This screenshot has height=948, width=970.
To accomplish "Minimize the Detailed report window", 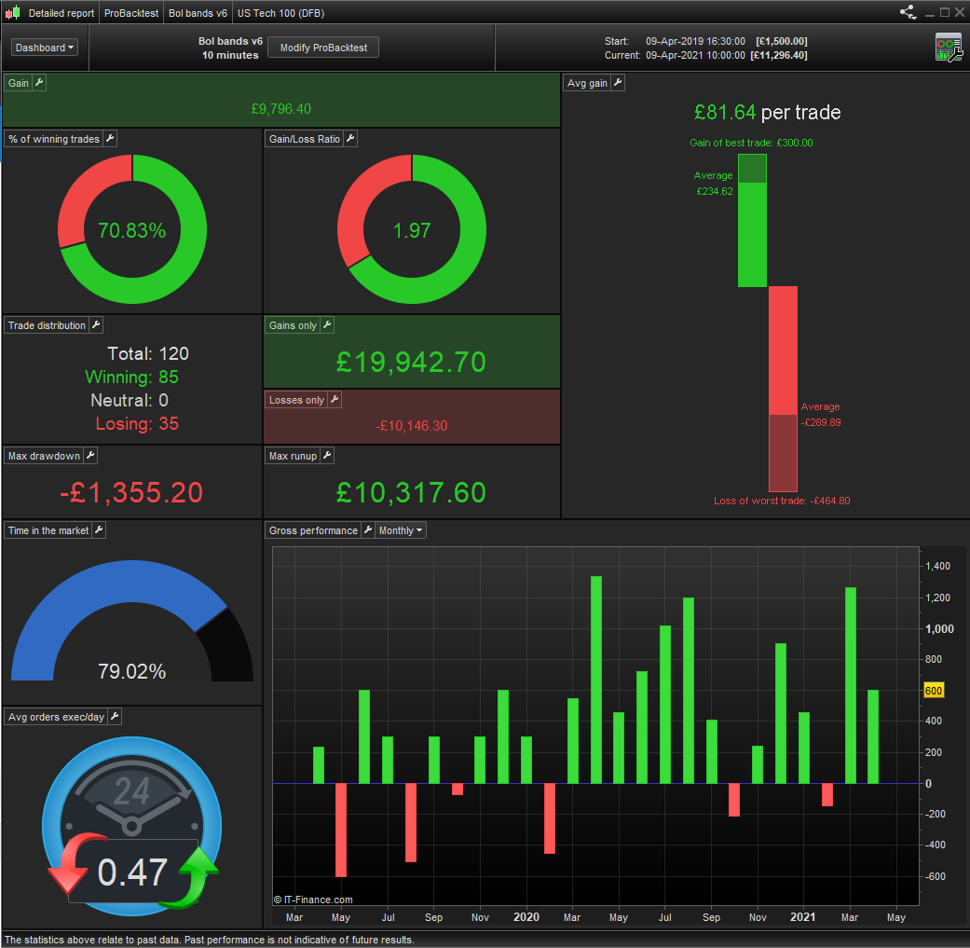I will click(x=930, y=13).
